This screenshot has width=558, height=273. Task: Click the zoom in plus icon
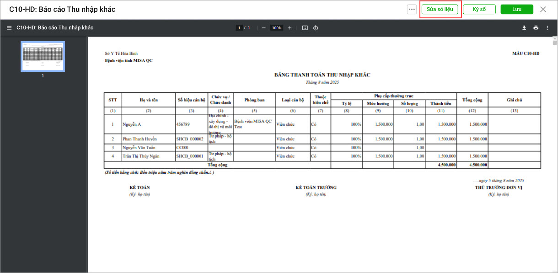[290, 28]
